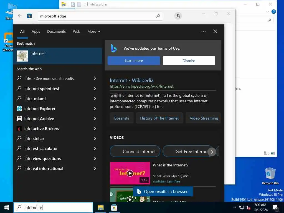284x213 pixels.
Task: Click the Store search field 'microsoft edge'
Action: (x=100, y=16)
